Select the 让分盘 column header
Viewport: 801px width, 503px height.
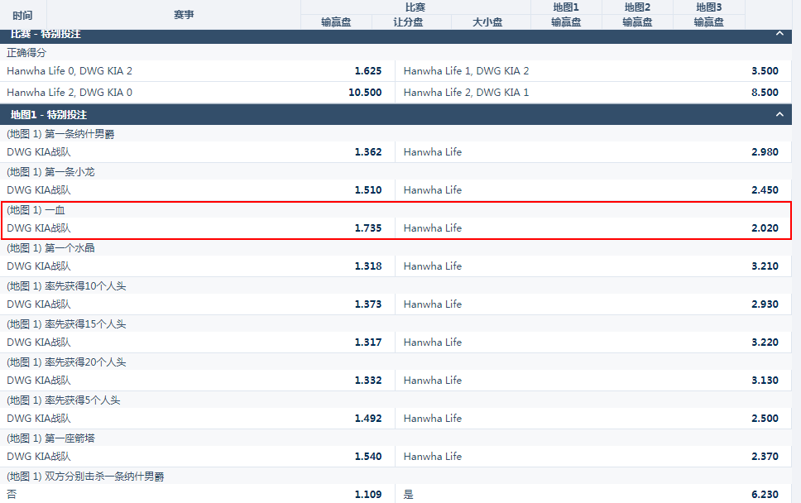408,22
